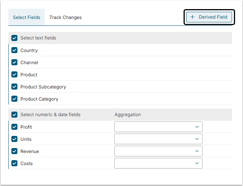Viewport: 243px width, 186px height.
Task: Switch to the Track Changes tab
Action: (x=65, y=17)
